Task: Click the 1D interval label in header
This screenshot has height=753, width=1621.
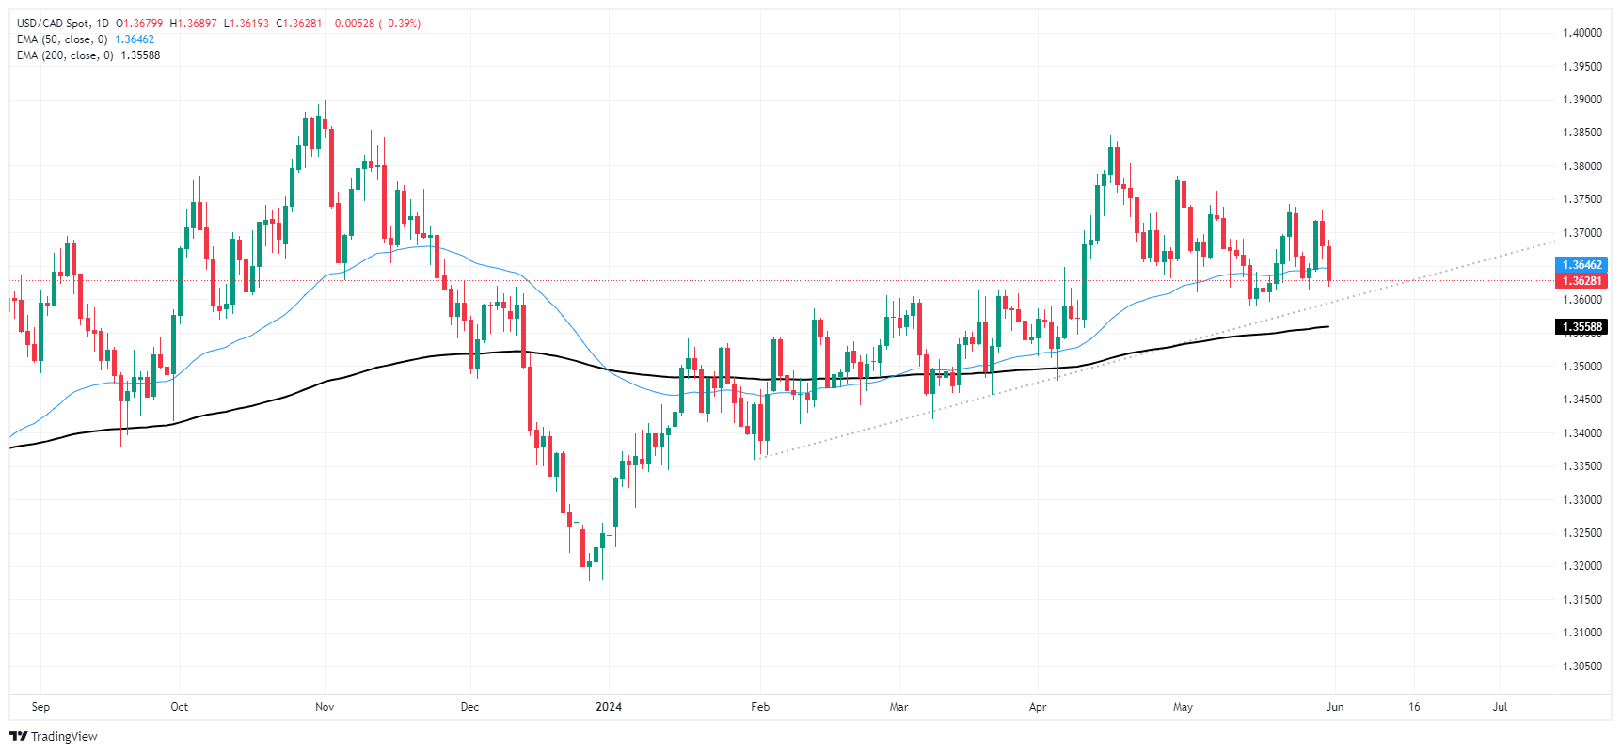Action: coord(103,24)
